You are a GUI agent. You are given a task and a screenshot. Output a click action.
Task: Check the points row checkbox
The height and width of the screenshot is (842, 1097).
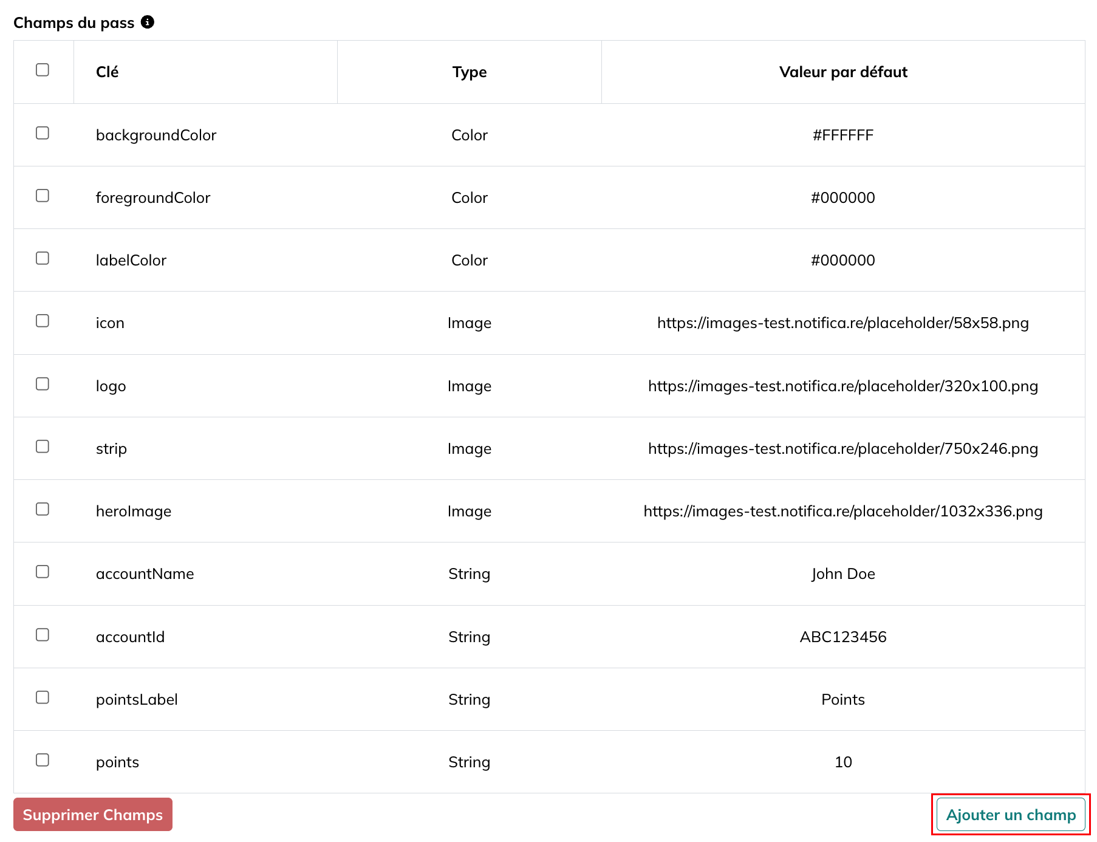point(43,760)
